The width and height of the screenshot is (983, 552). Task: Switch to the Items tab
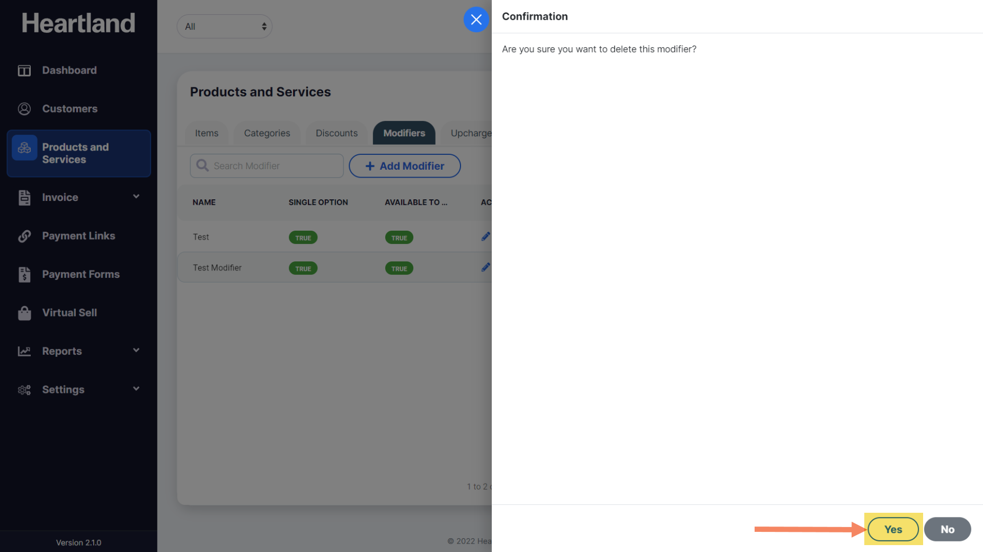[207, 133]
